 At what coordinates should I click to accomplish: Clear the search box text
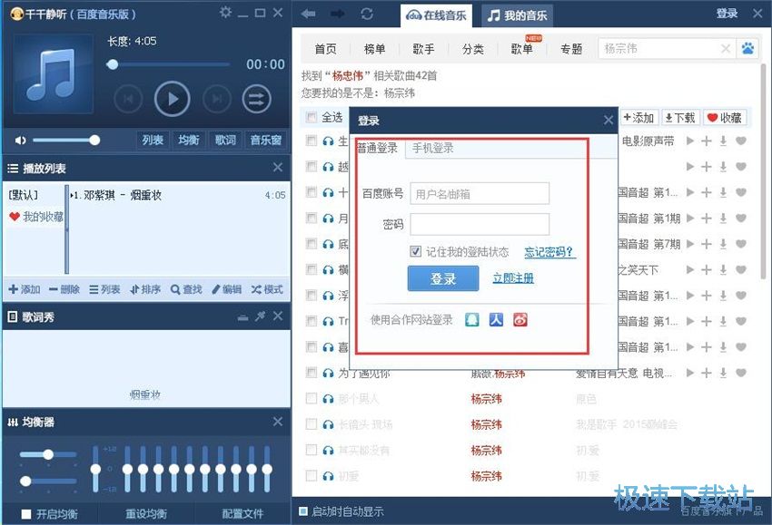[x=726, y=49]
